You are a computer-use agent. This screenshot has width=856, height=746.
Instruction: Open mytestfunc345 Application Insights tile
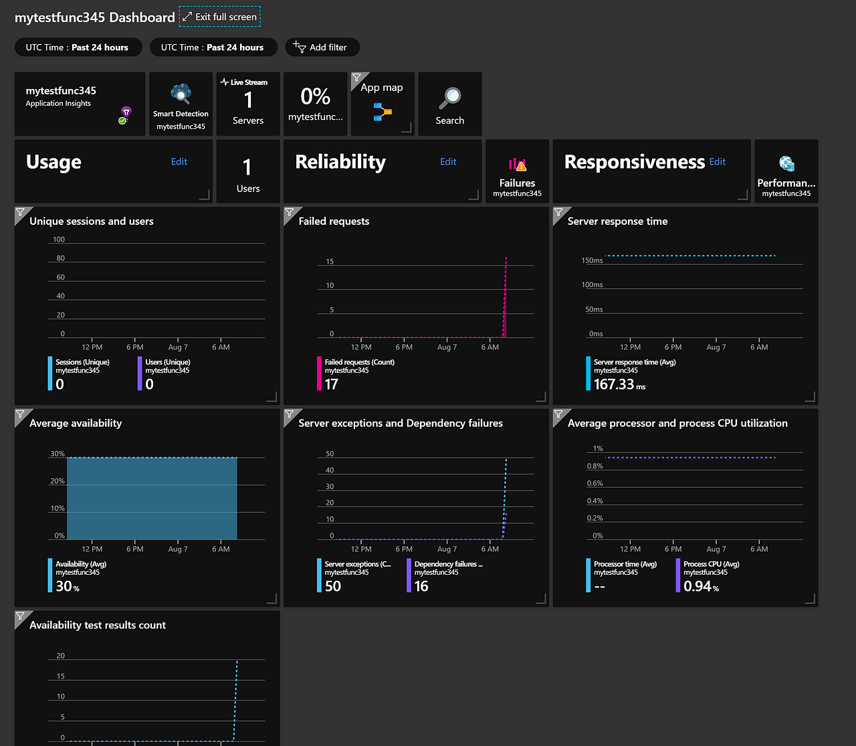(x=80, y=104)
